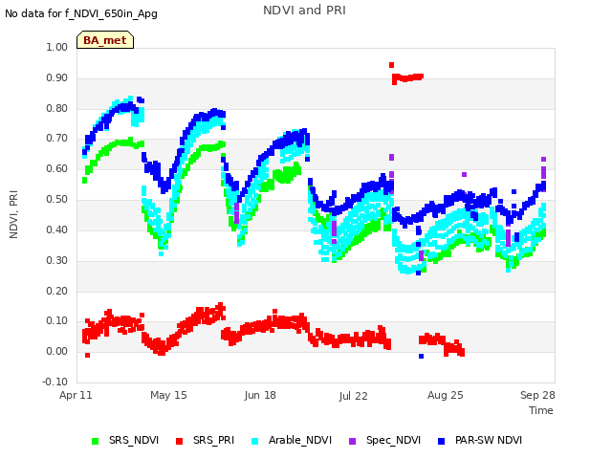The height and width of the screenshot is (459, 612).
Task: Click the Apr 11 x-axis tick label
Action: pyautogui.click(x=76, y=395)
